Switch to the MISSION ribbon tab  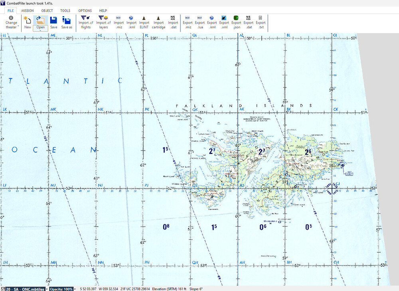[x=28, y=11]
